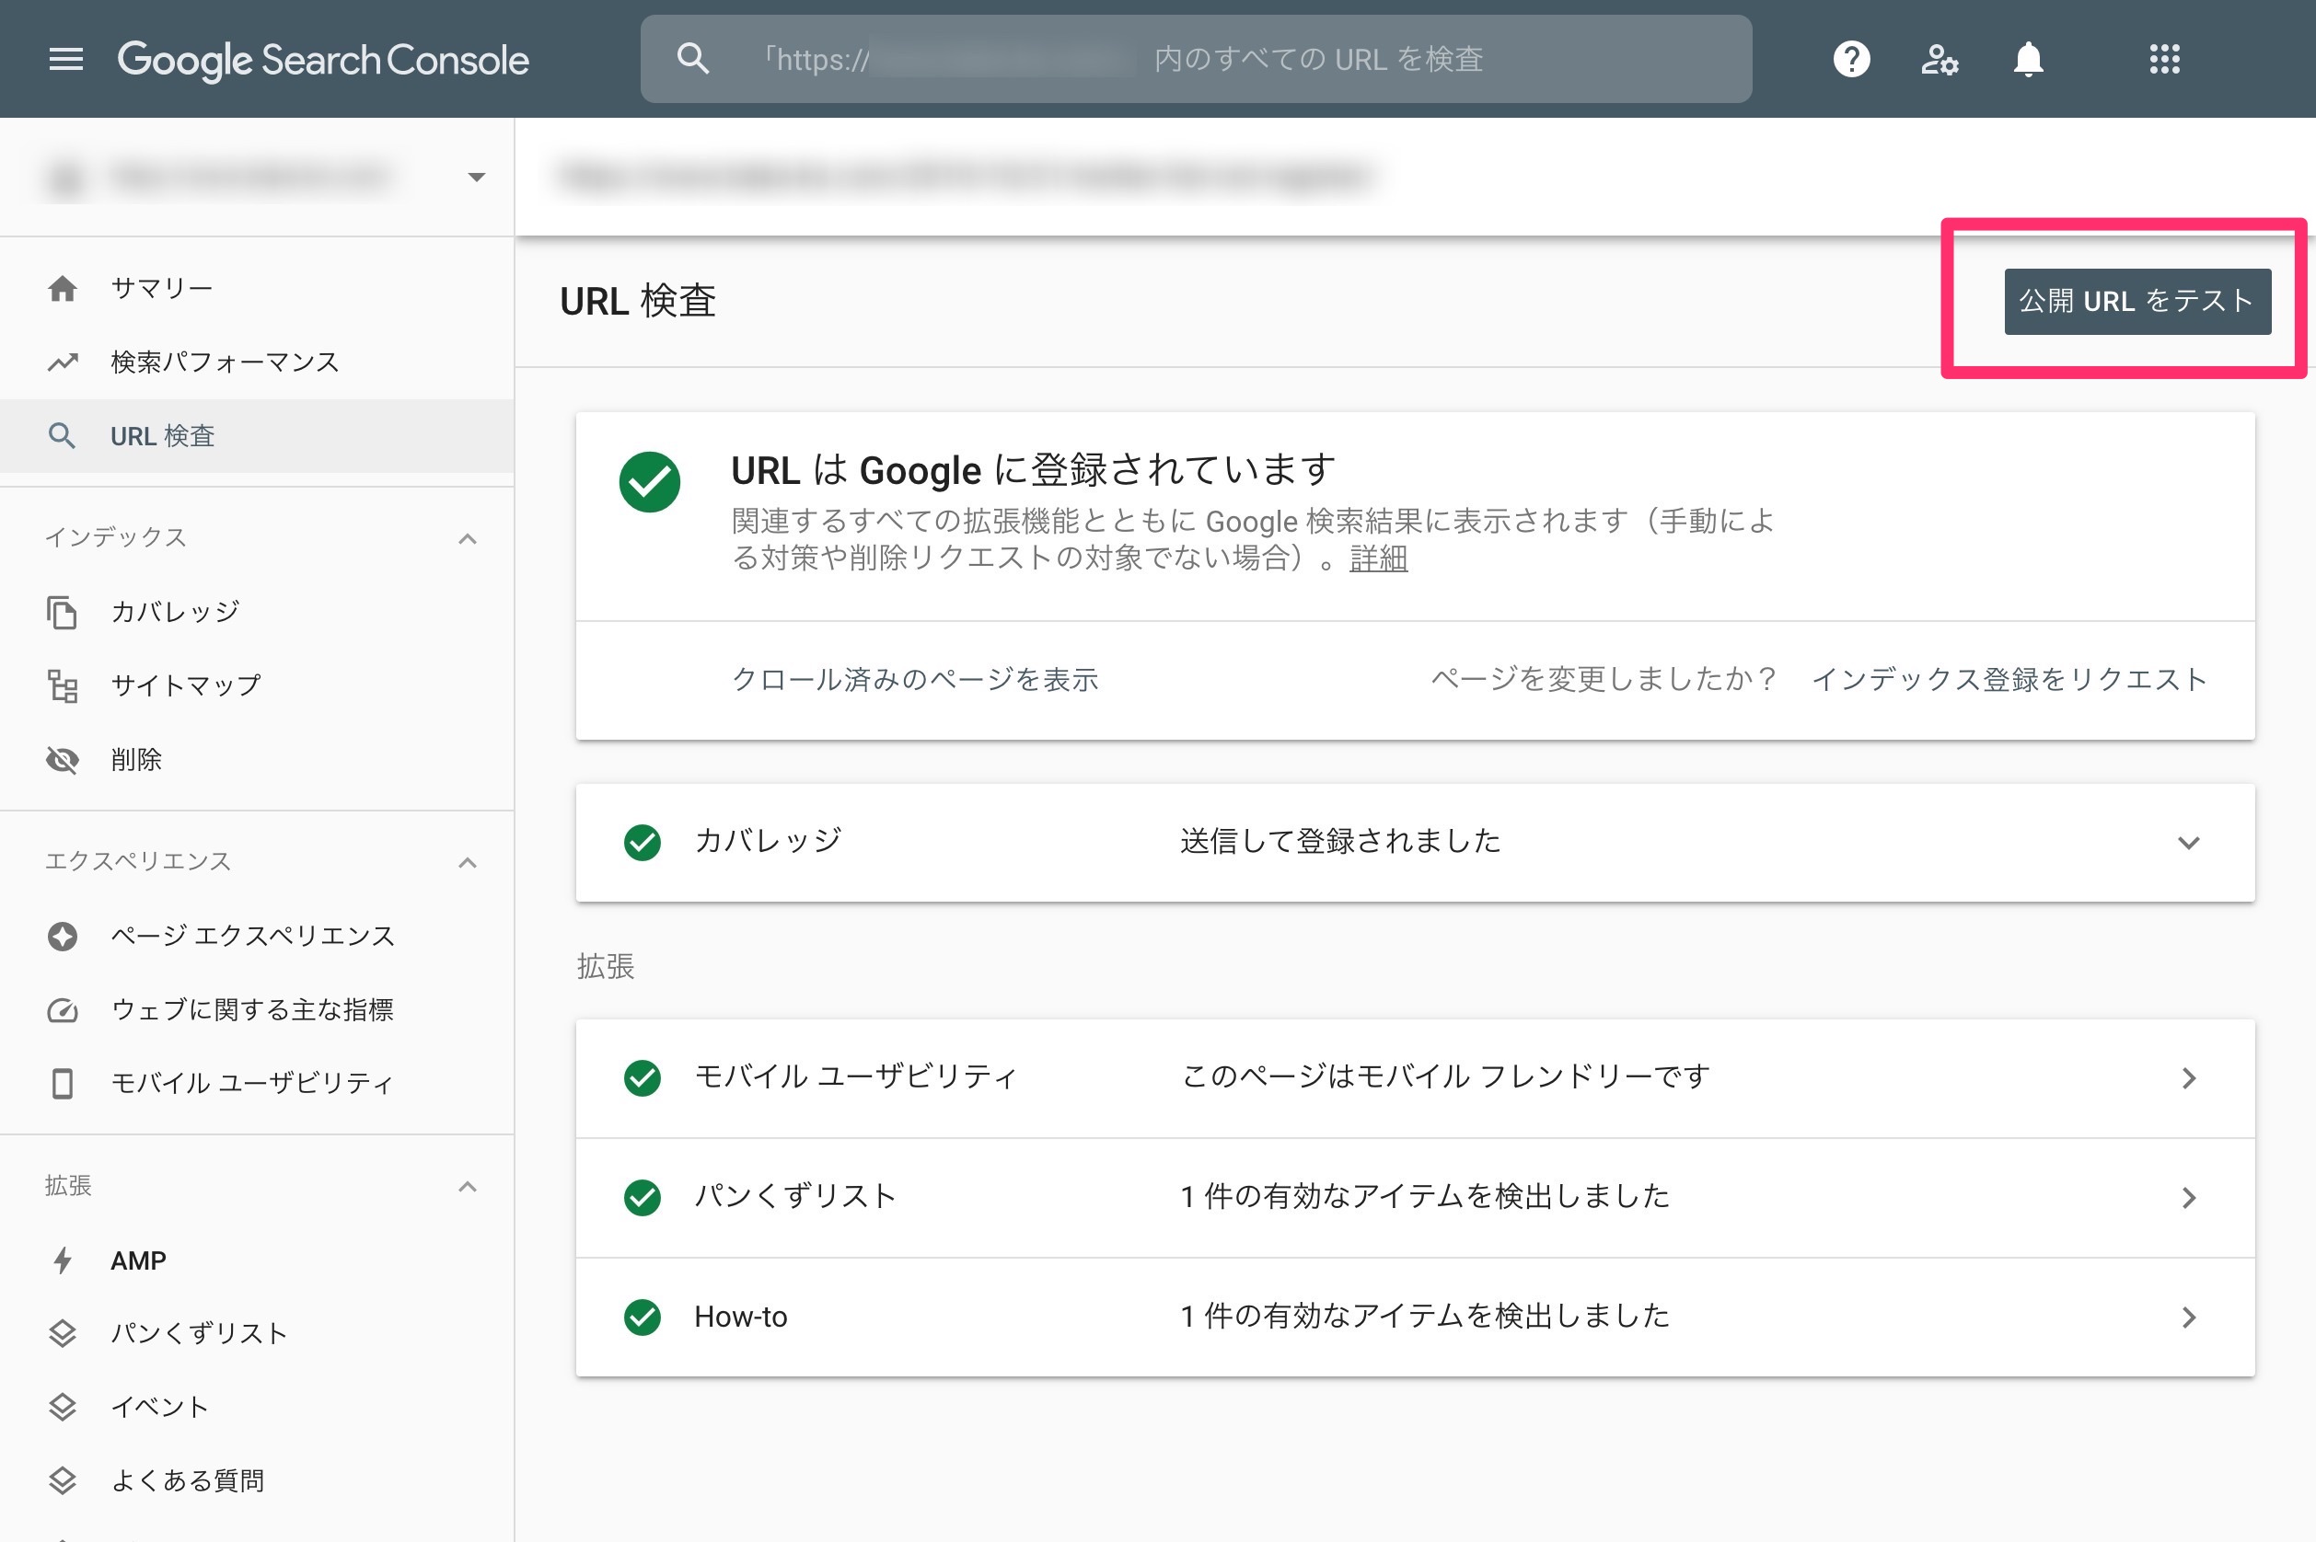Open the help question mark icon

(1850, 59)
